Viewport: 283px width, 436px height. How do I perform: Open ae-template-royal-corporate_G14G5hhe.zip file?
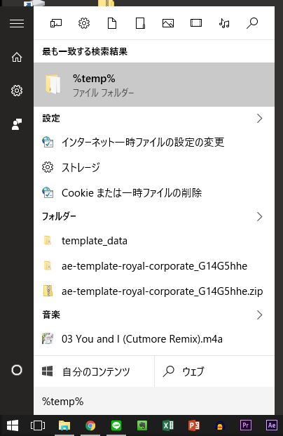154,291
